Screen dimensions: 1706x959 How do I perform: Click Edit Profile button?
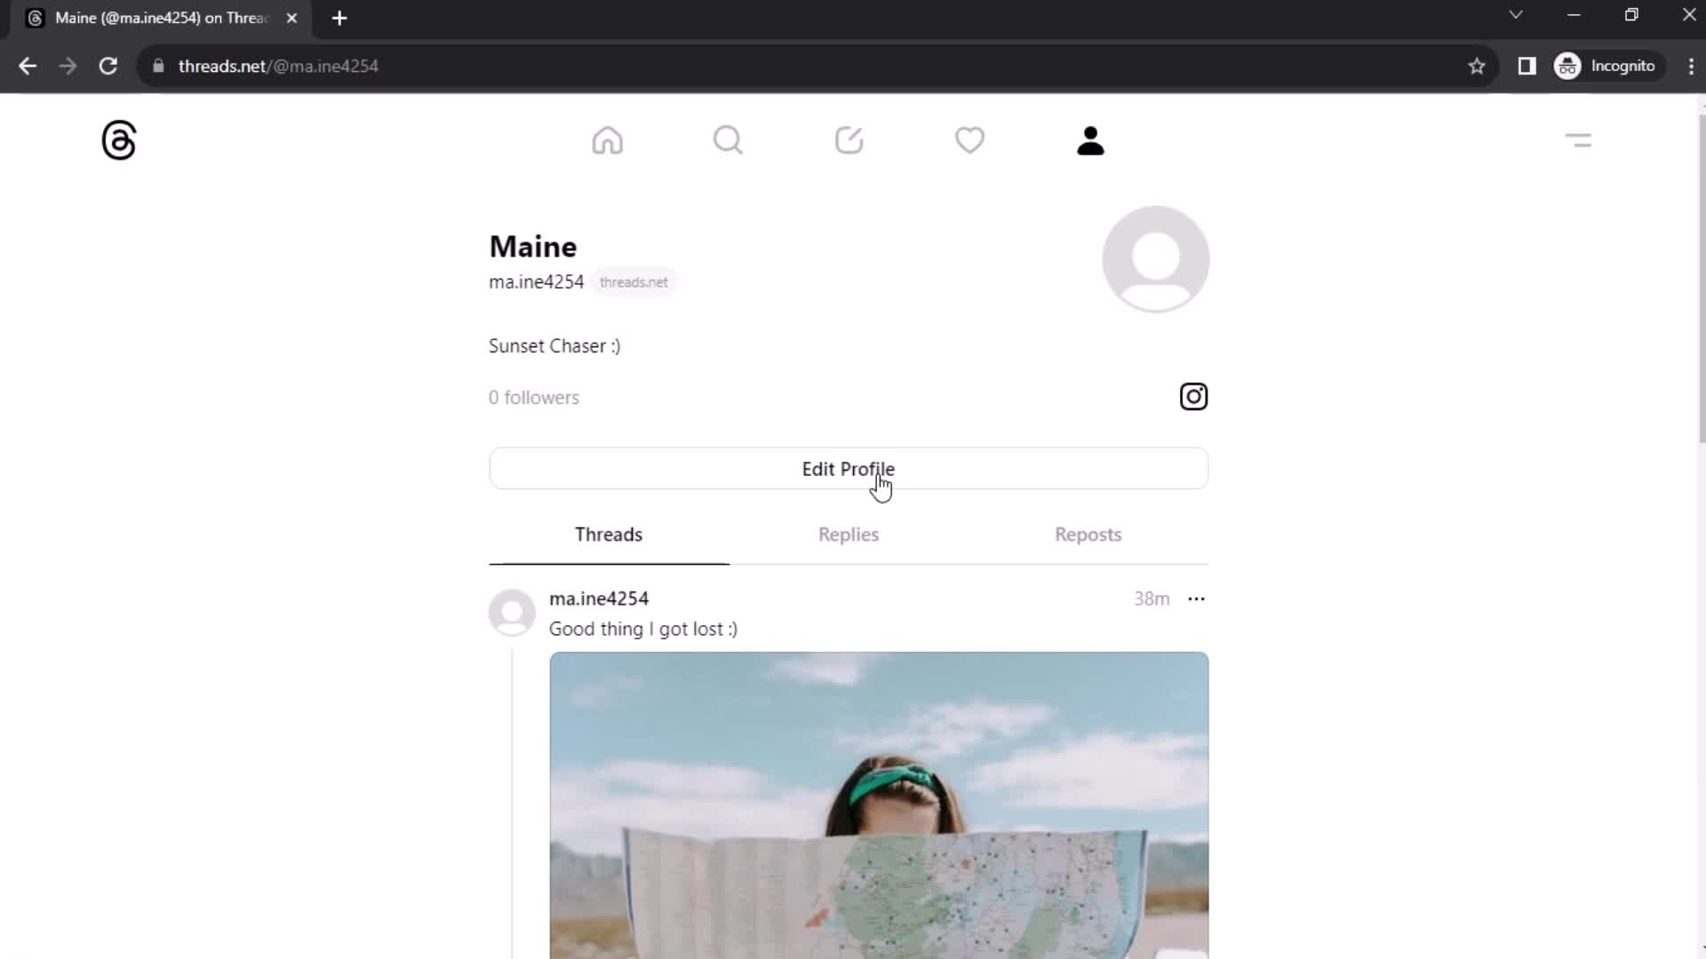tap(849, 468)
